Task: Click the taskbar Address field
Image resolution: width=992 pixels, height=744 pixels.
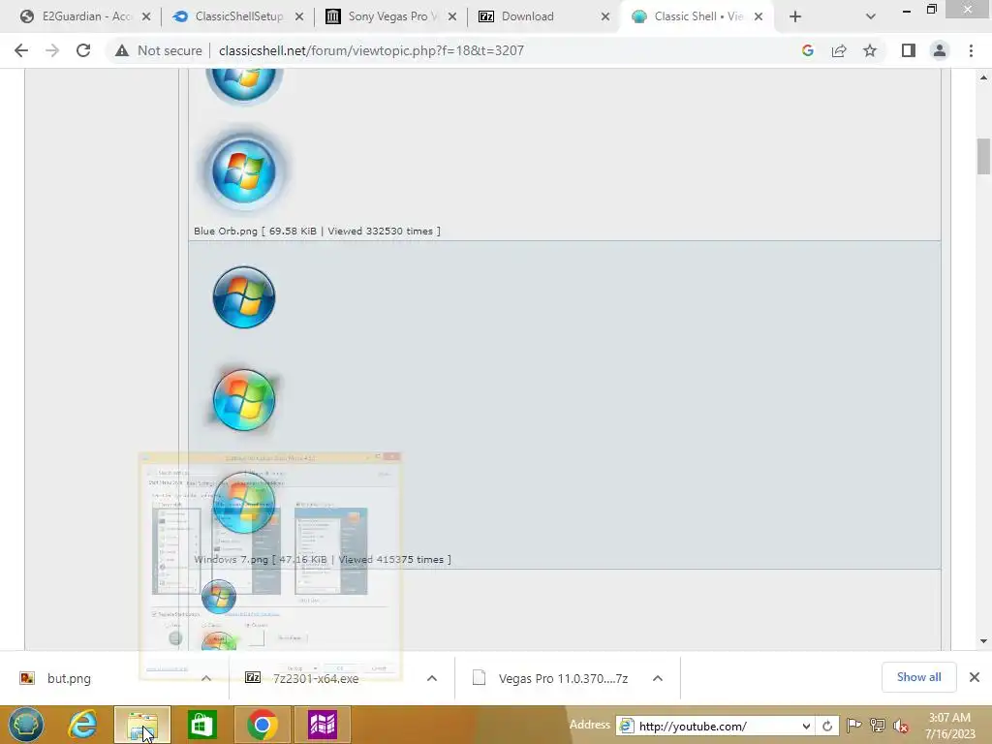Action: tap(714, 727)
